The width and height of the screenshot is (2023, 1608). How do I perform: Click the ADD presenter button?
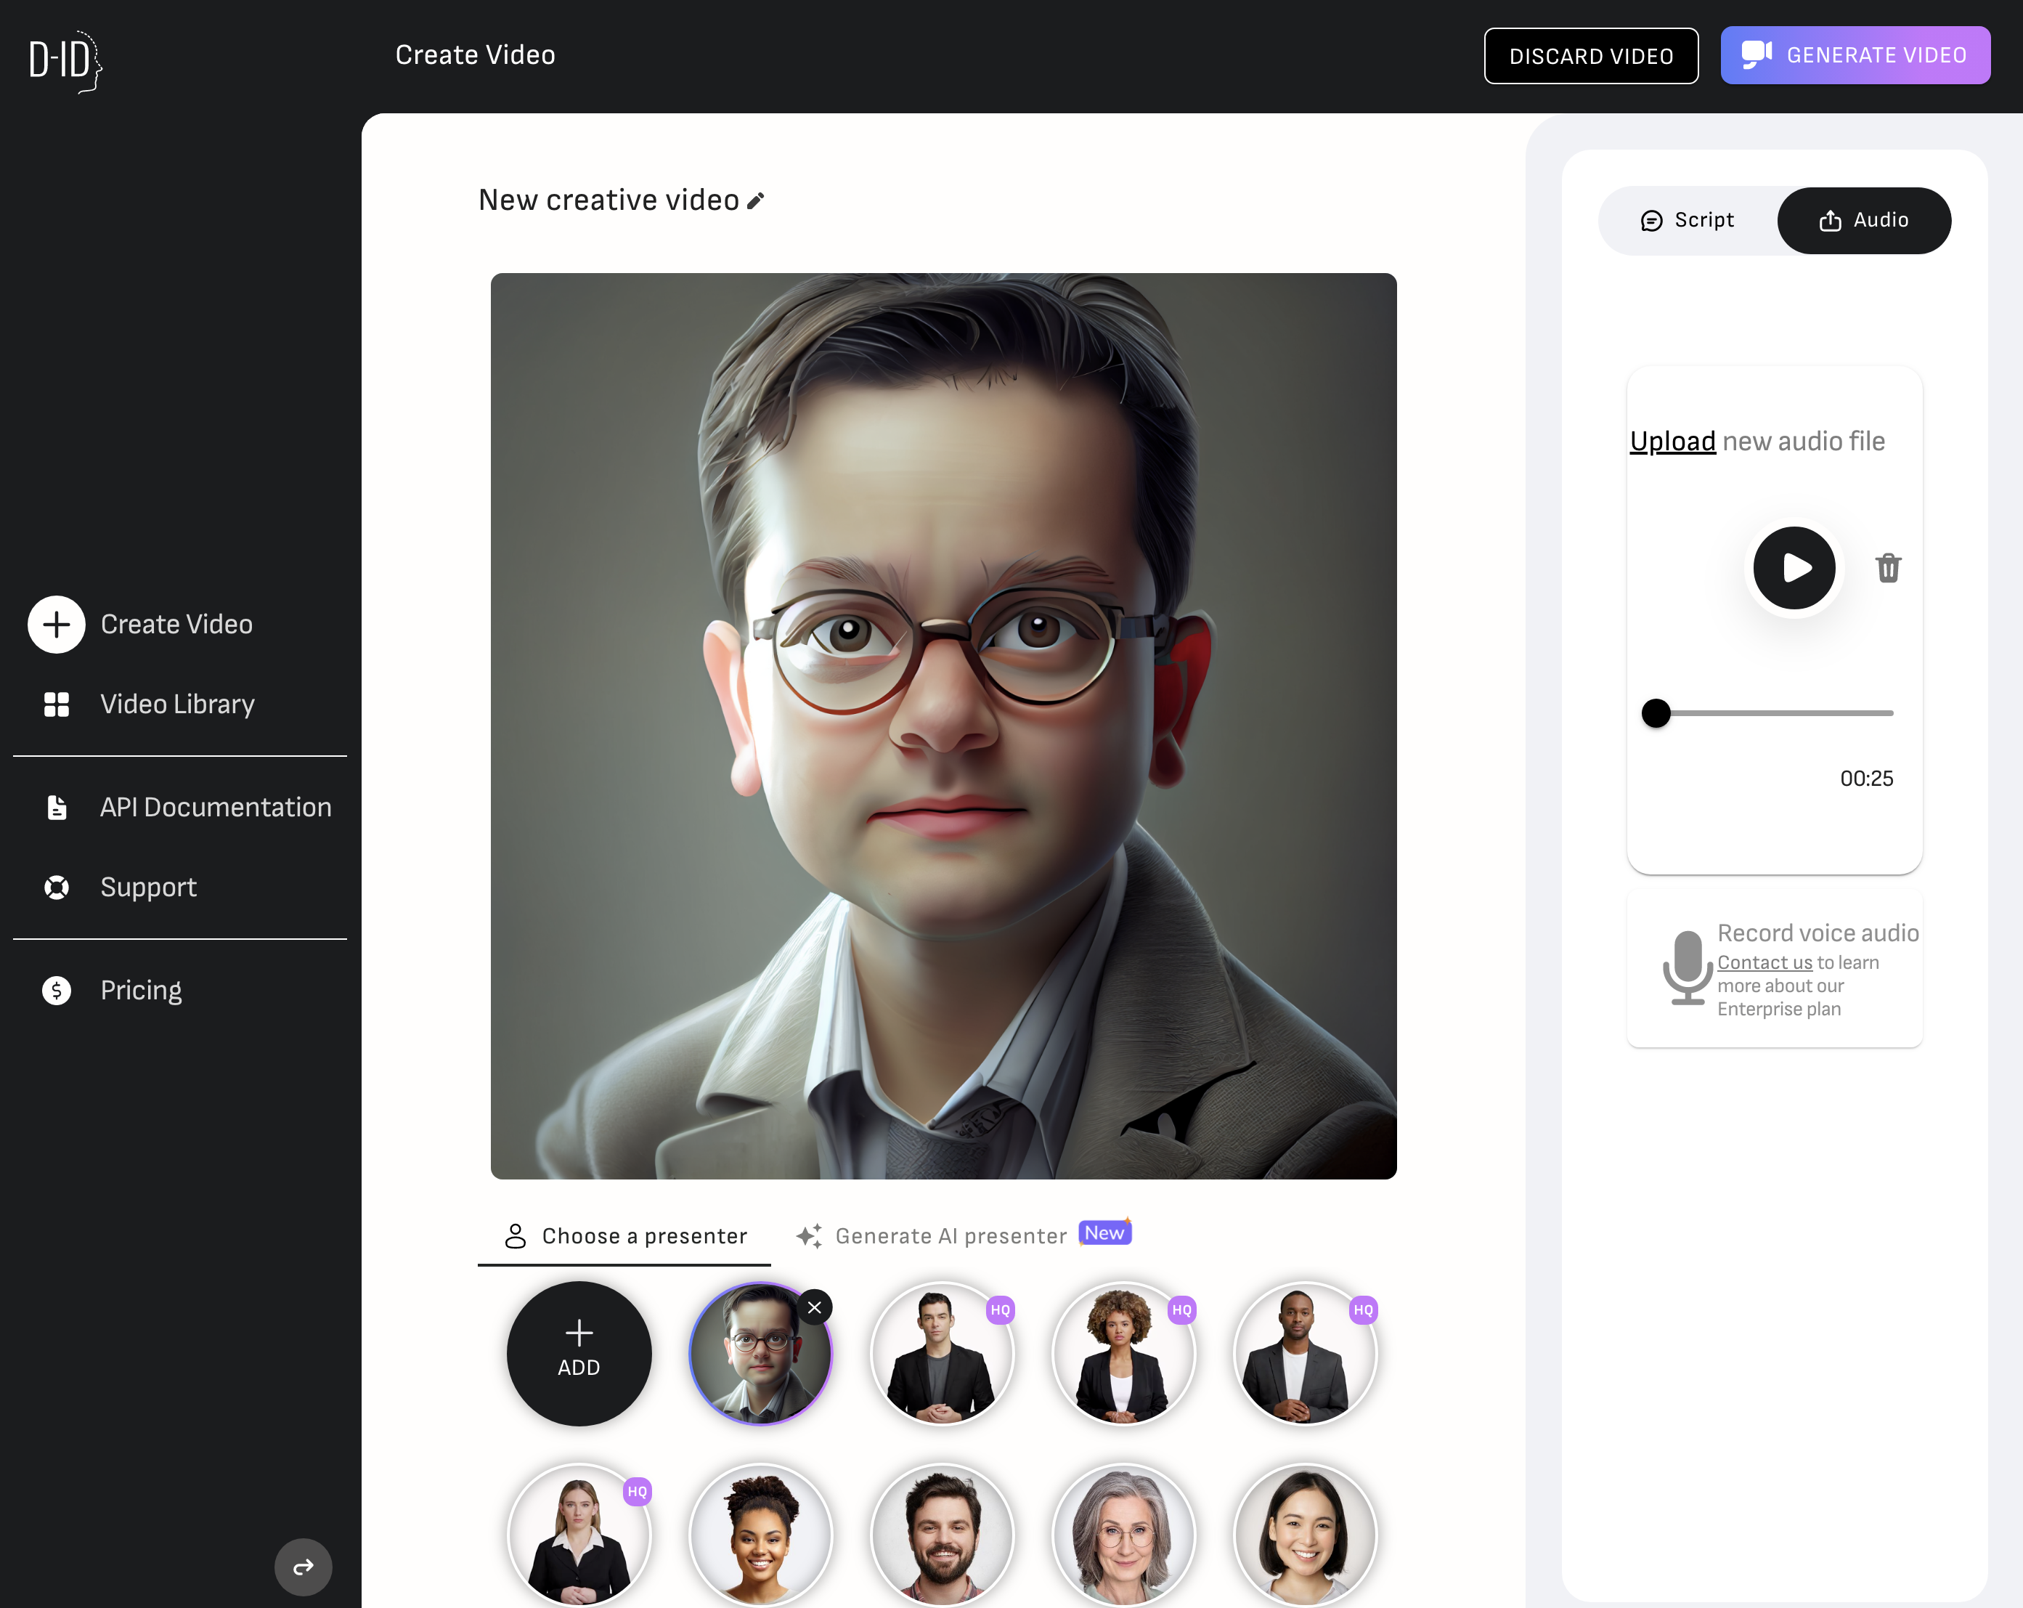579,1354
